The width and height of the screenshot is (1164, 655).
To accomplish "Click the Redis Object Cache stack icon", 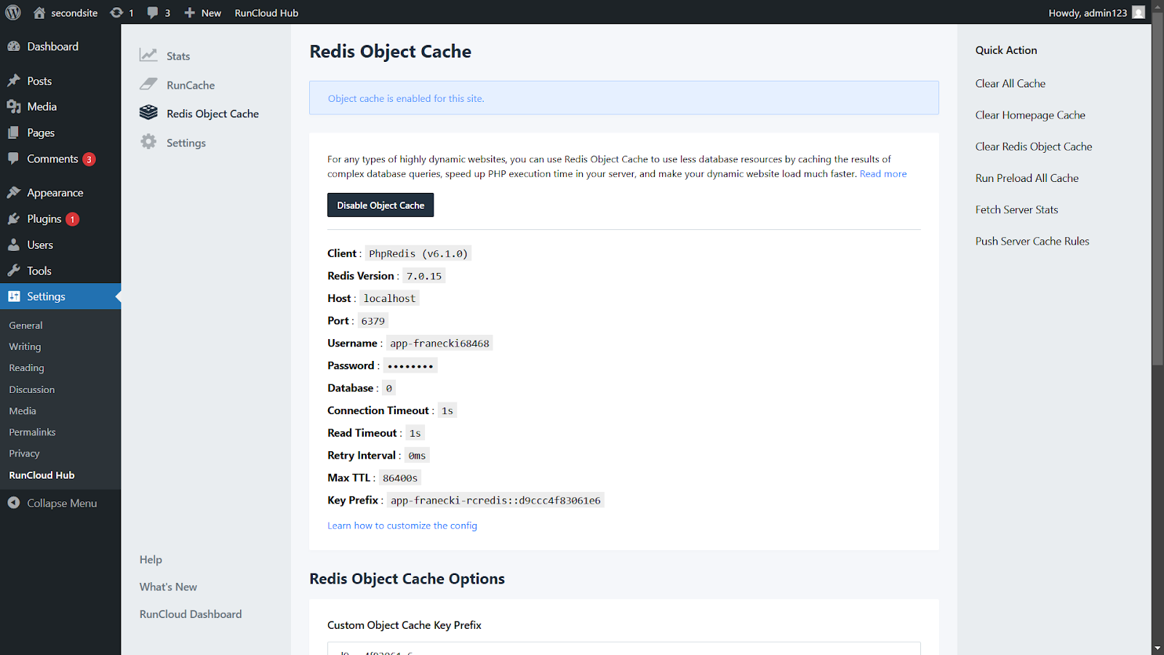I will pyautogui.click(x=148, y=113).
